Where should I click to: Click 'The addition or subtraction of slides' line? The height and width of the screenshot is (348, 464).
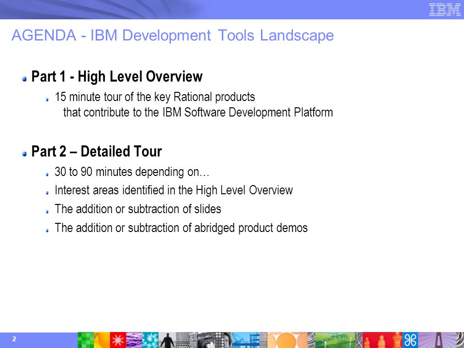[138, 209]
